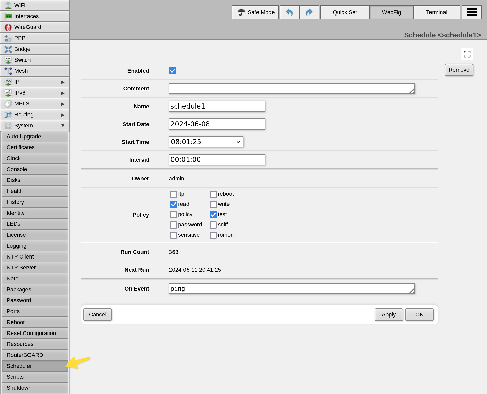This screenshot has height=394, width=487.
Task: Enable the write policy checkbox
Action: 213,204
